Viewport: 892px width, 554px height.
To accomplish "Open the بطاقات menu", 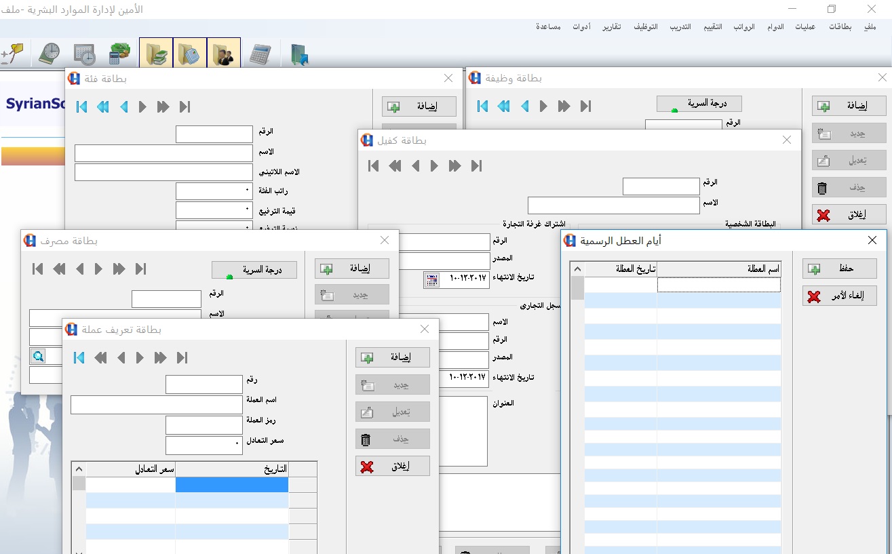I will click(x=840, y=27).
